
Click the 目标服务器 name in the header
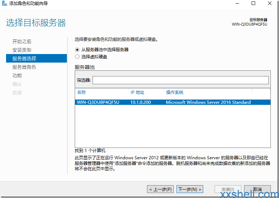click(x=249, y=24)
